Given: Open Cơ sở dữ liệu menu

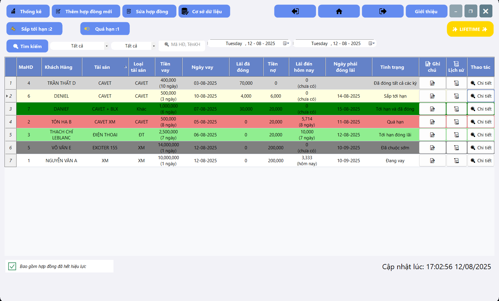Looking at the screenshot, I should click(204, 11).
